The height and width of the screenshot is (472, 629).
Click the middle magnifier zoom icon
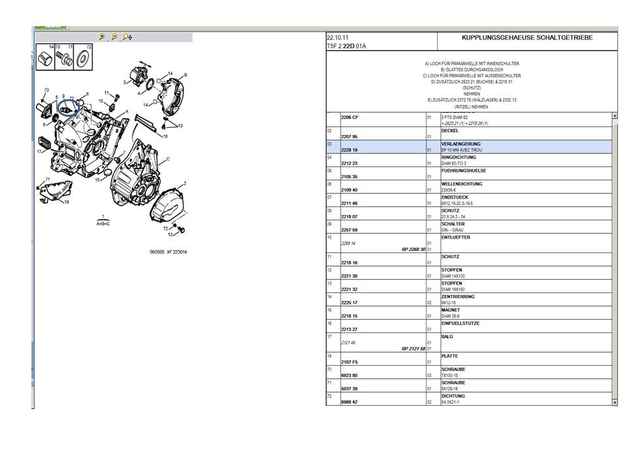(114, 37)
